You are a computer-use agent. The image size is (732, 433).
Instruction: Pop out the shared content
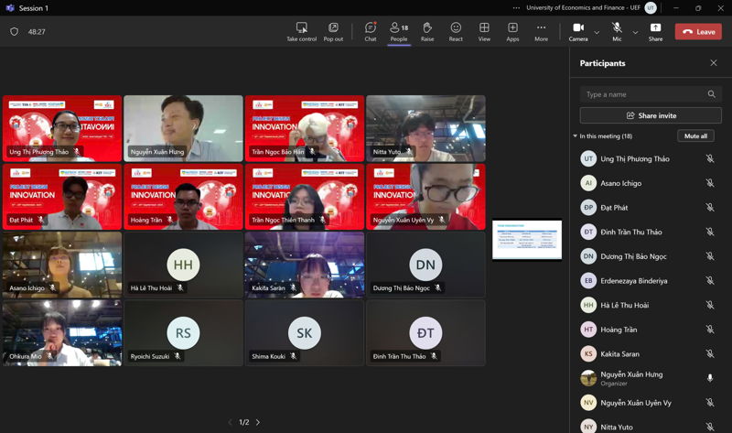[x=333, y=31]
